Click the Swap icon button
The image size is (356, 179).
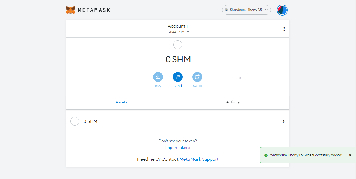pos(197,77)
